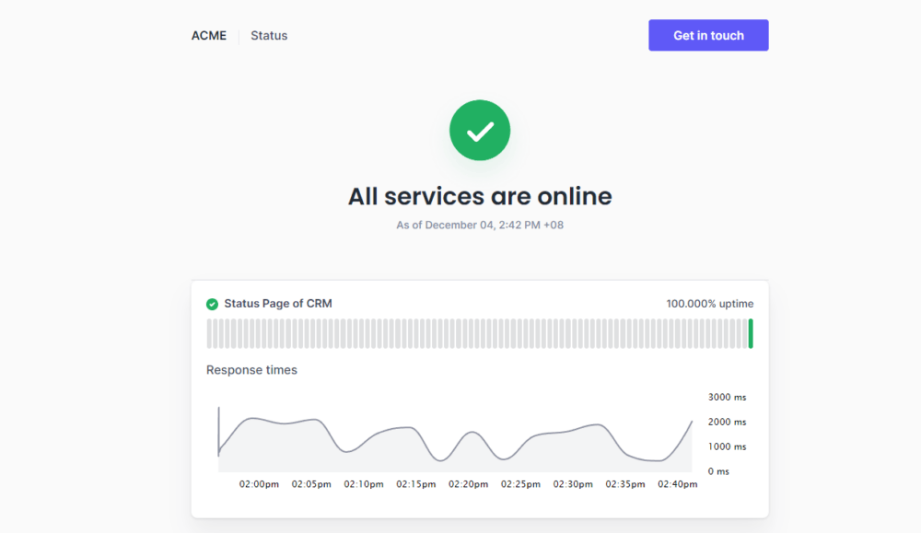Click the 02:20pm label on chart axis

(468, 484)
